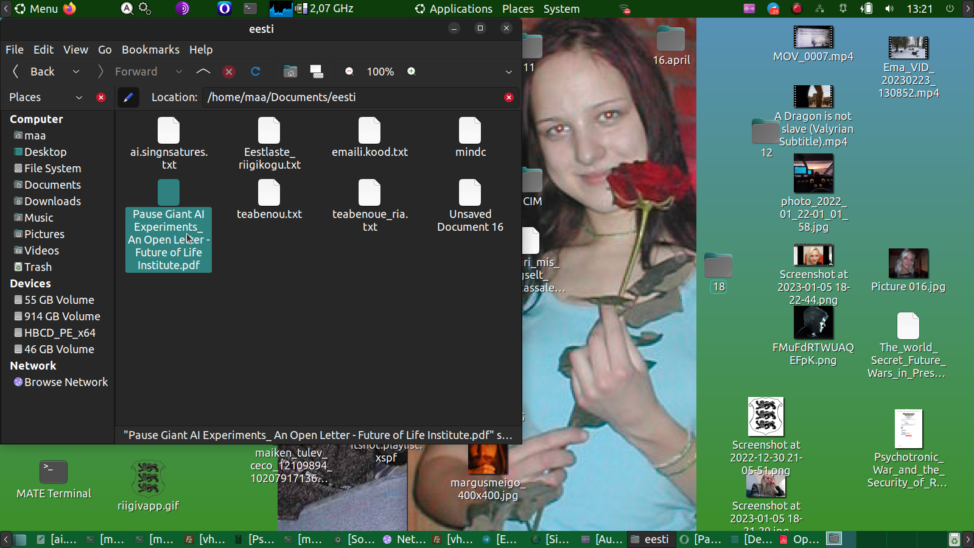
Task: Toggle the location edit pencil button
Action: coord(128,97)
